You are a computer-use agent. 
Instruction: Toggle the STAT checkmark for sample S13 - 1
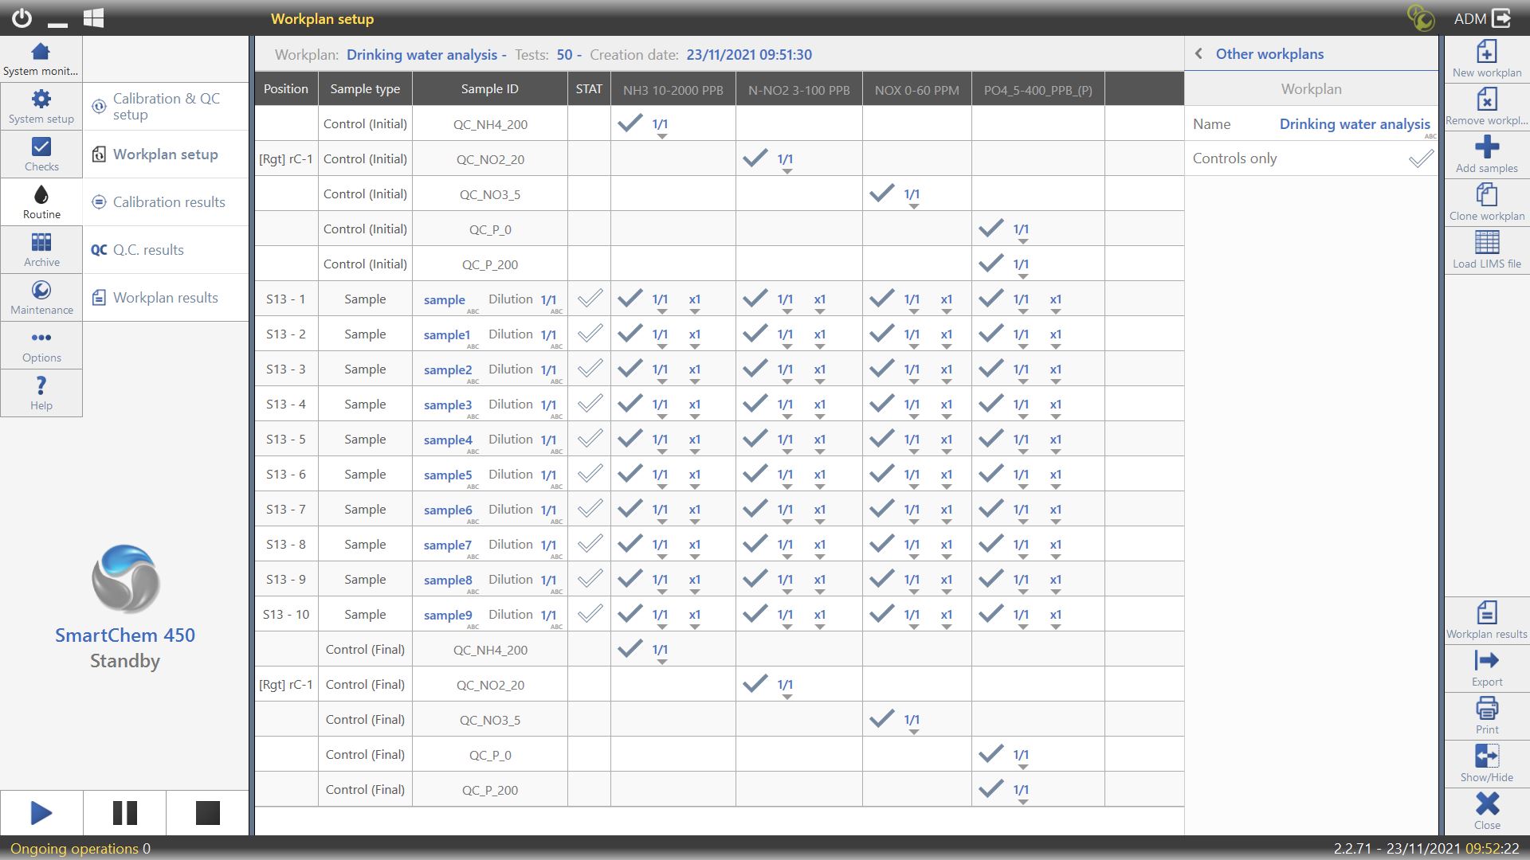point(590,299)
